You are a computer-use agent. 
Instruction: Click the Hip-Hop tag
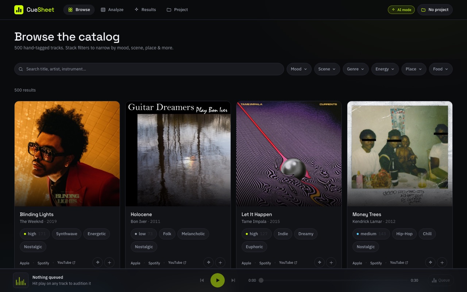click(x=404, y=234)
